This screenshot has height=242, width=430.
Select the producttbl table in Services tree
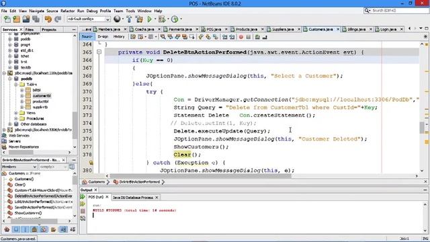click(40, 102)
